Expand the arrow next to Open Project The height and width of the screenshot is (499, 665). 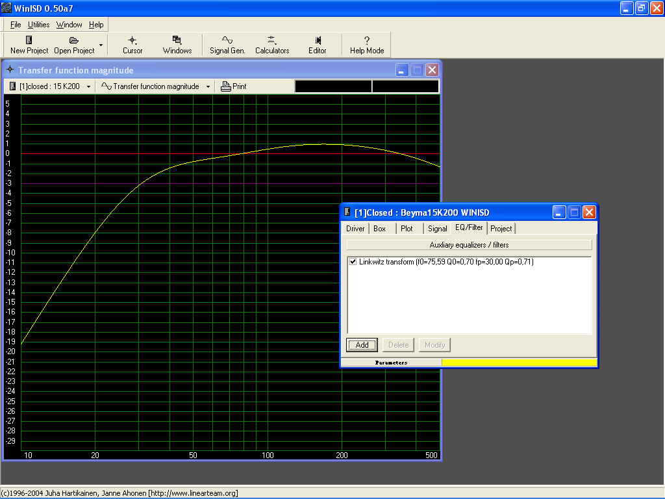coord(101,45)
